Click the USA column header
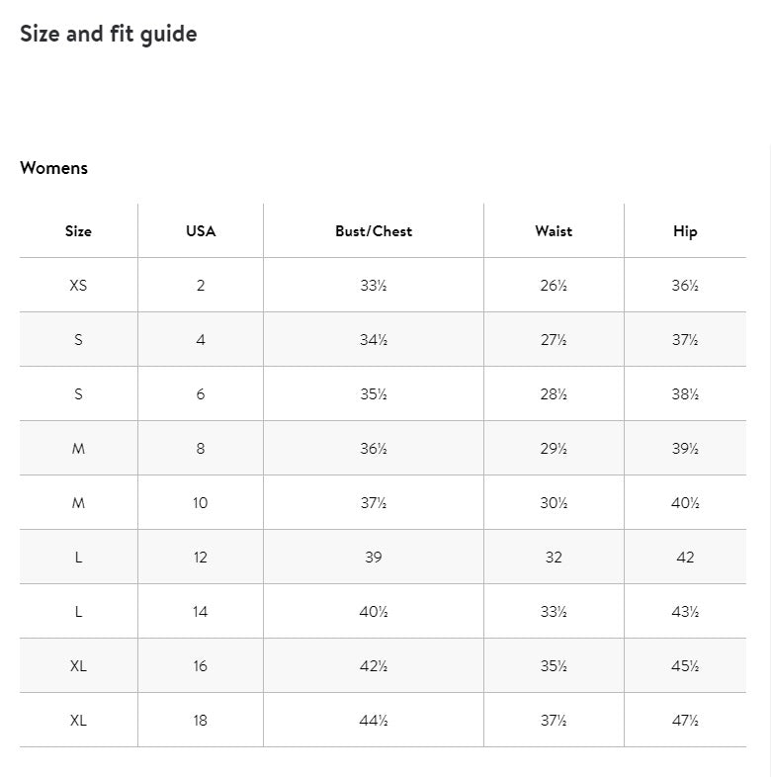The width and height of the screenshot is (771, 777). pos(201,231)
